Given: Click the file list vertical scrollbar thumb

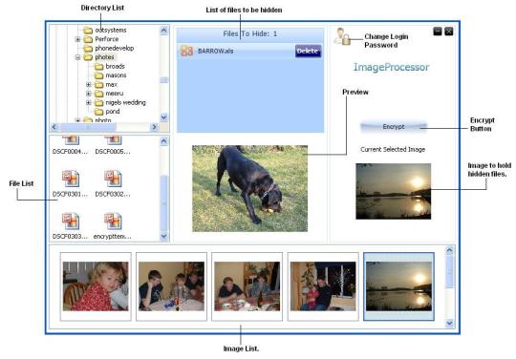Looking at the screenshot, I should tap(164, 203).
